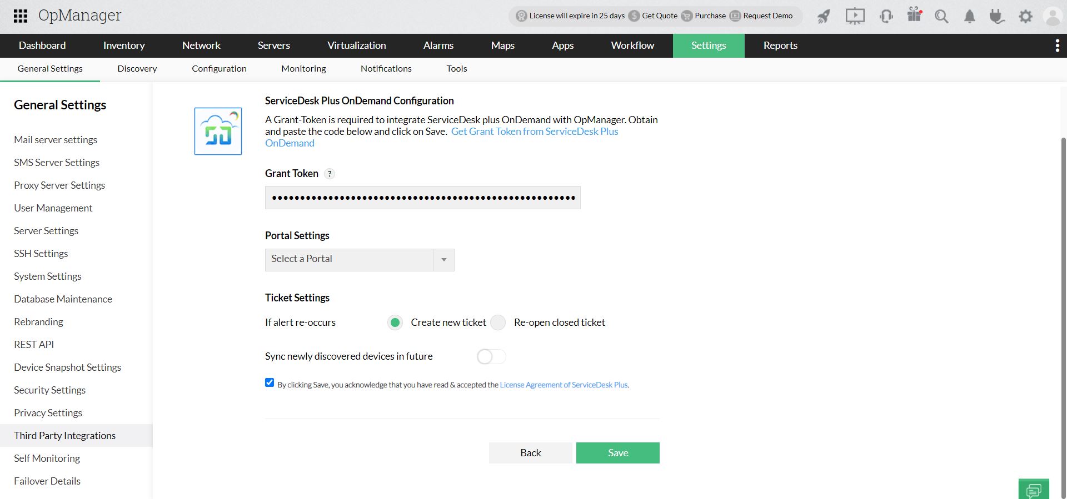Switch to the Notifications tab
Viewport: 1067px width, 499px height.
(386, 69)
